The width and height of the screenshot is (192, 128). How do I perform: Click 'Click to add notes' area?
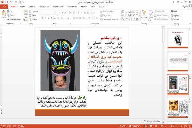click(x=152, y=121)
